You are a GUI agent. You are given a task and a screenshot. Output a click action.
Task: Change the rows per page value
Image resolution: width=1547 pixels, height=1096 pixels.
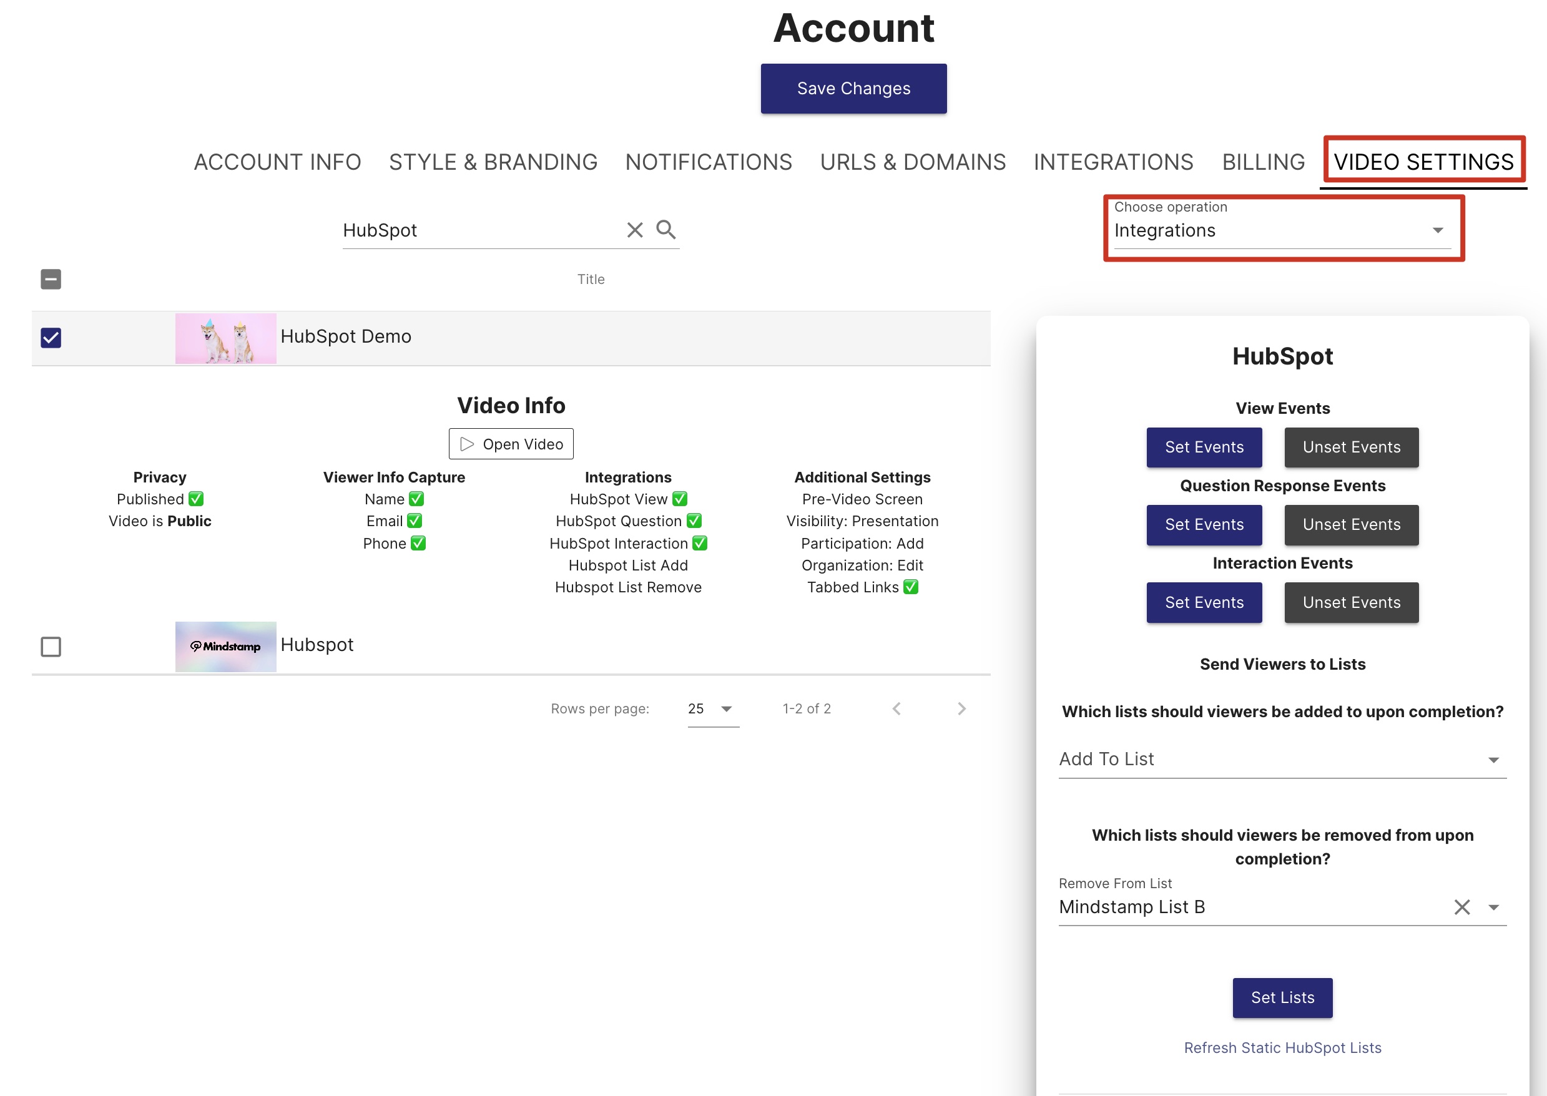(x=713, y=708)
